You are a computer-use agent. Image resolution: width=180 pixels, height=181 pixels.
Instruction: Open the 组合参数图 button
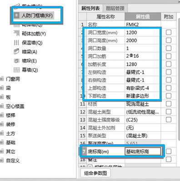(95, 173)
